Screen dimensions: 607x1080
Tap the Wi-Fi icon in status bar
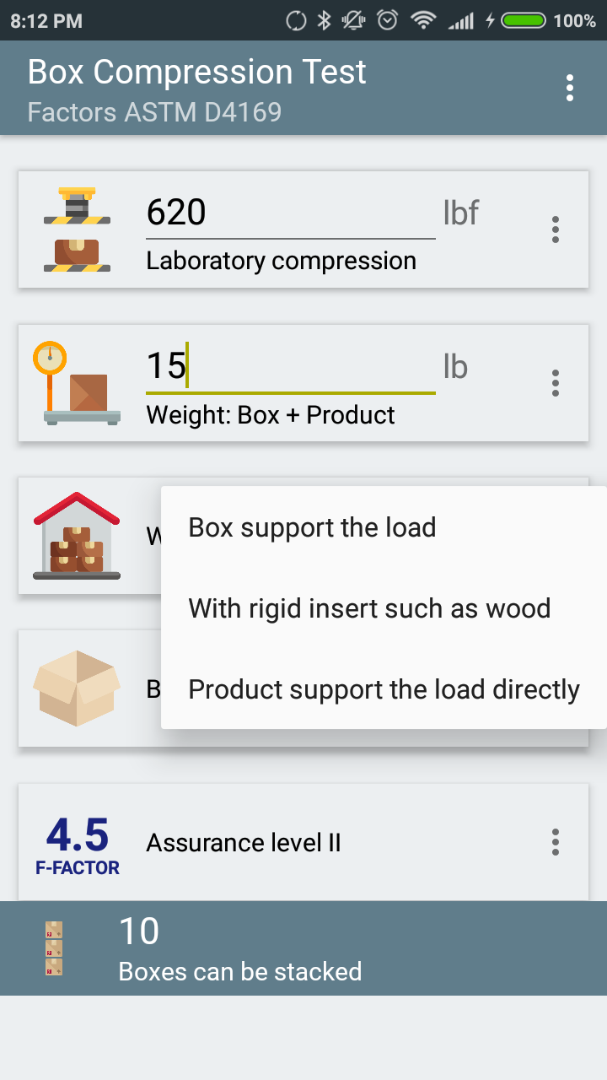422,21
